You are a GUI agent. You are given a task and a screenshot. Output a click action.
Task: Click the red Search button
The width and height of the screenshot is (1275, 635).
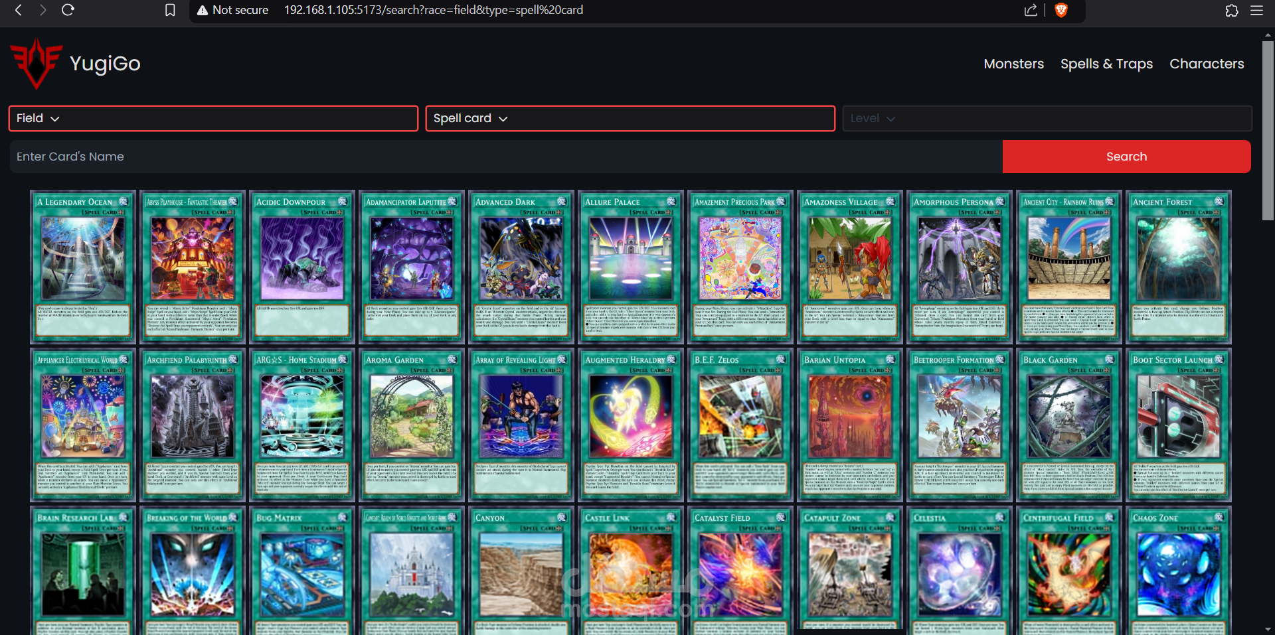point(1126,157)
